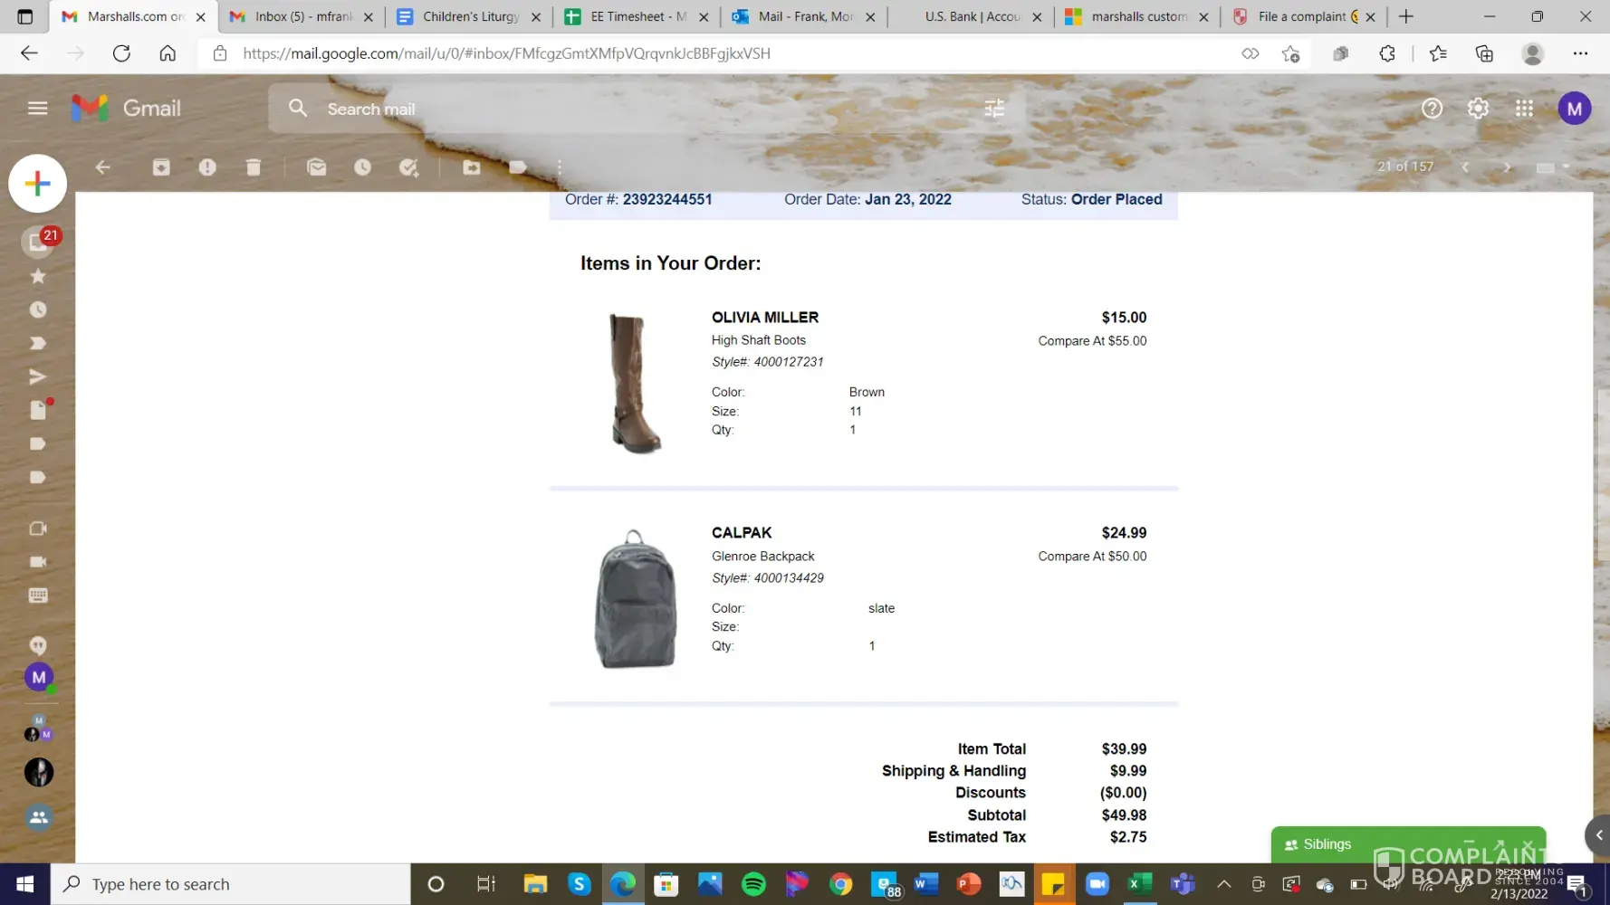Screen dimensions: 1610x905
Task: Open Inbox with 21 unread badge
Action: point(39,241)
